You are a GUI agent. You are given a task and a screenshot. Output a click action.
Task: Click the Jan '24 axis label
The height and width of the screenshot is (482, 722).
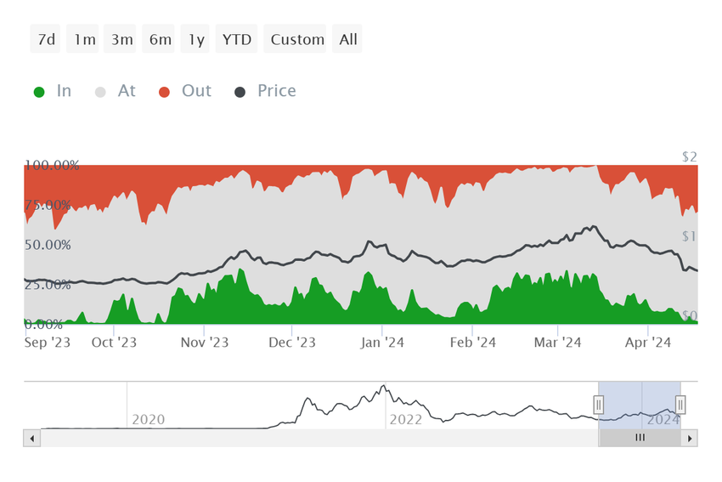382,343
